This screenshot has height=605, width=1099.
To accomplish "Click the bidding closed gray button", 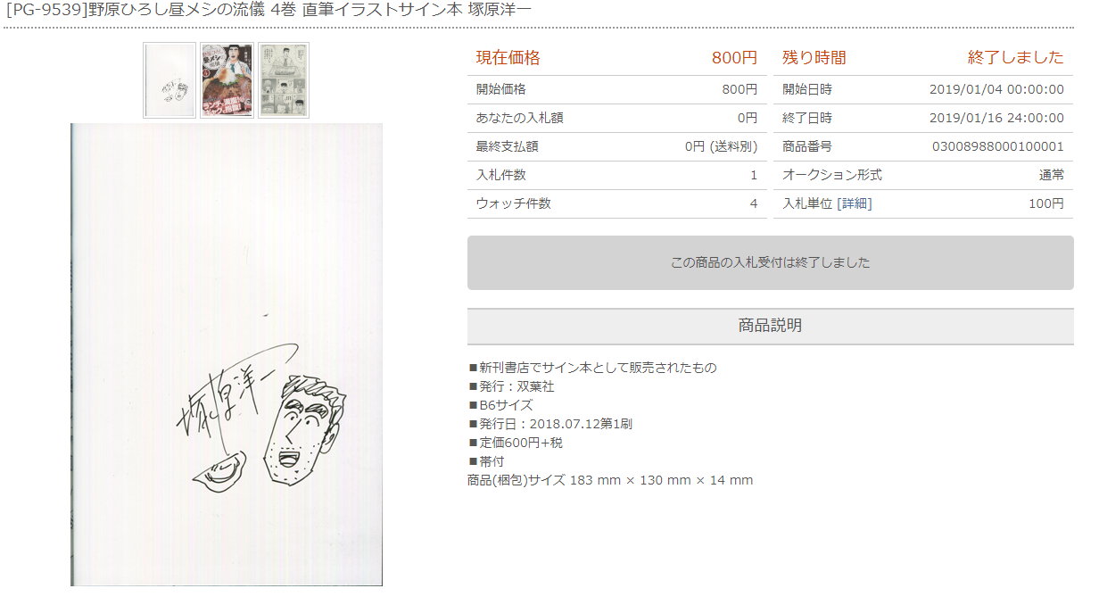I will click(770, 262).
